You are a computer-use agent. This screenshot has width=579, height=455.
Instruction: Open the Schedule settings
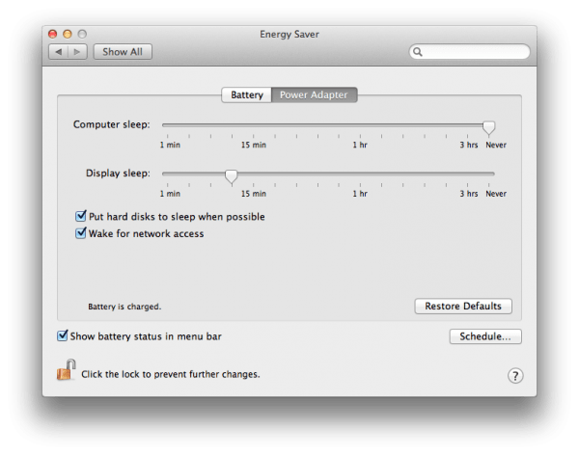485,336
